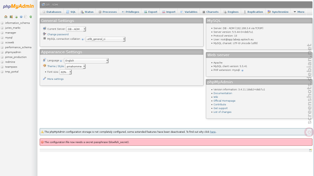Open the Language dropdown showing English
Image resolution: width=314 pixels, height=176 pixels.
[86, 60]
